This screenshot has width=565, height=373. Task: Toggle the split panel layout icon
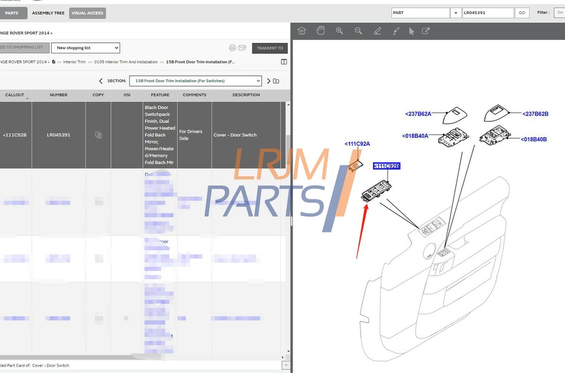(x=284, y=62)
